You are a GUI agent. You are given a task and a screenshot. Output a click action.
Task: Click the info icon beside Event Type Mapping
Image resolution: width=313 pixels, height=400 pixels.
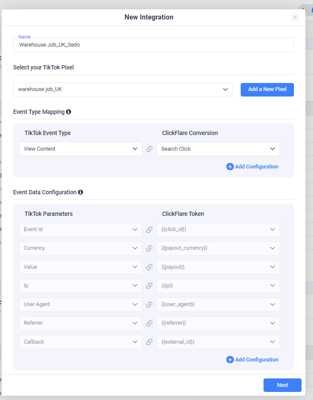click(68, 112)
